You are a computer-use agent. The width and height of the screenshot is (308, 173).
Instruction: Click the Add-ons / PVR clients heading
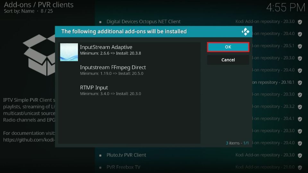(39, 5)
